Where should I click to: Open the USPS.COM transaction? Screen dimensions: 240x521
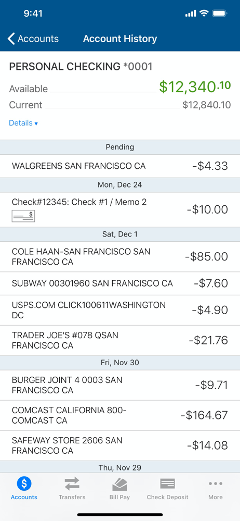point(120,311)
